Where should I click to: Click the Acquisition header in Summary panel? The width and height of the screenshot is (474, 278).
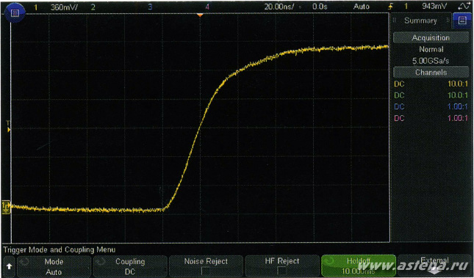tap(431, 38)
